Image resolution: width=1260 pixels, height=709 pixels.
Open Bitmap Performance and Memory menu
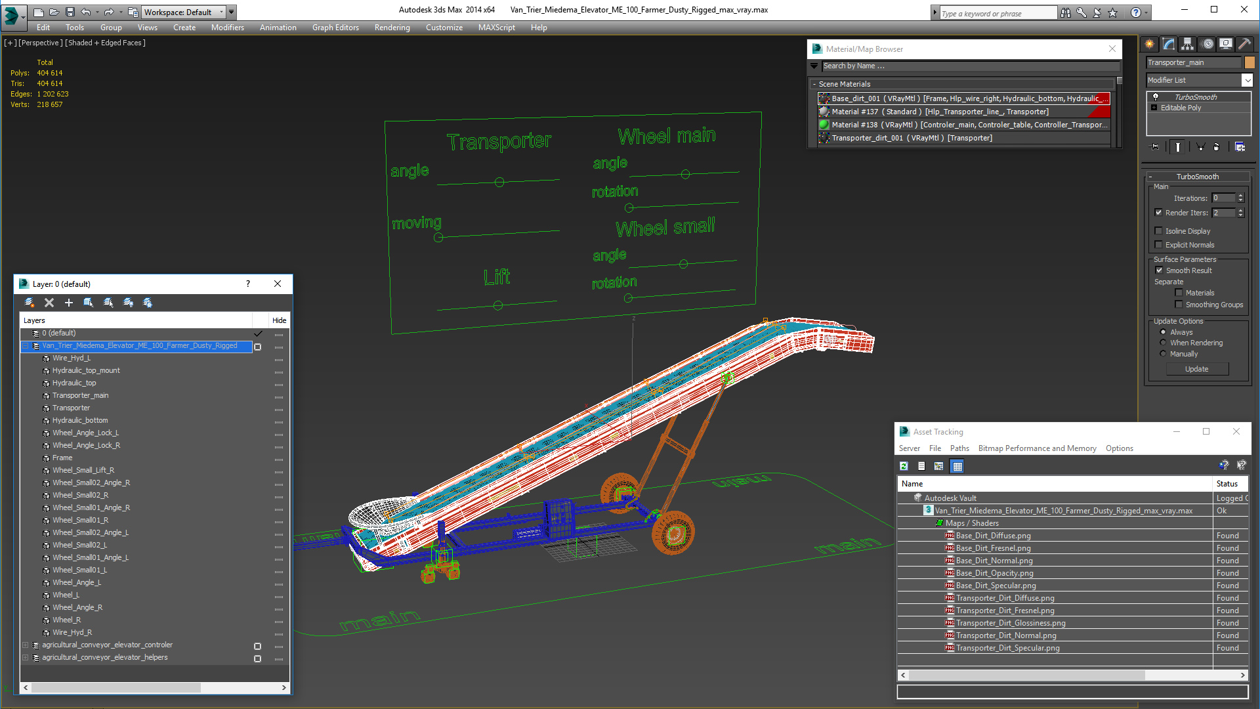point(1037,448)
